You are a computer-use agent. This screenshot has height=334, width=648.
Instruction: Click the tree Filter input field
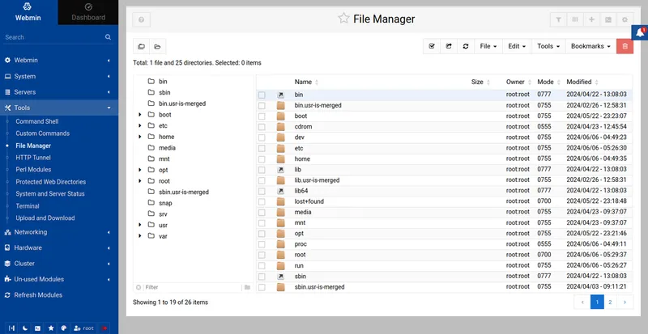[190, 287]
